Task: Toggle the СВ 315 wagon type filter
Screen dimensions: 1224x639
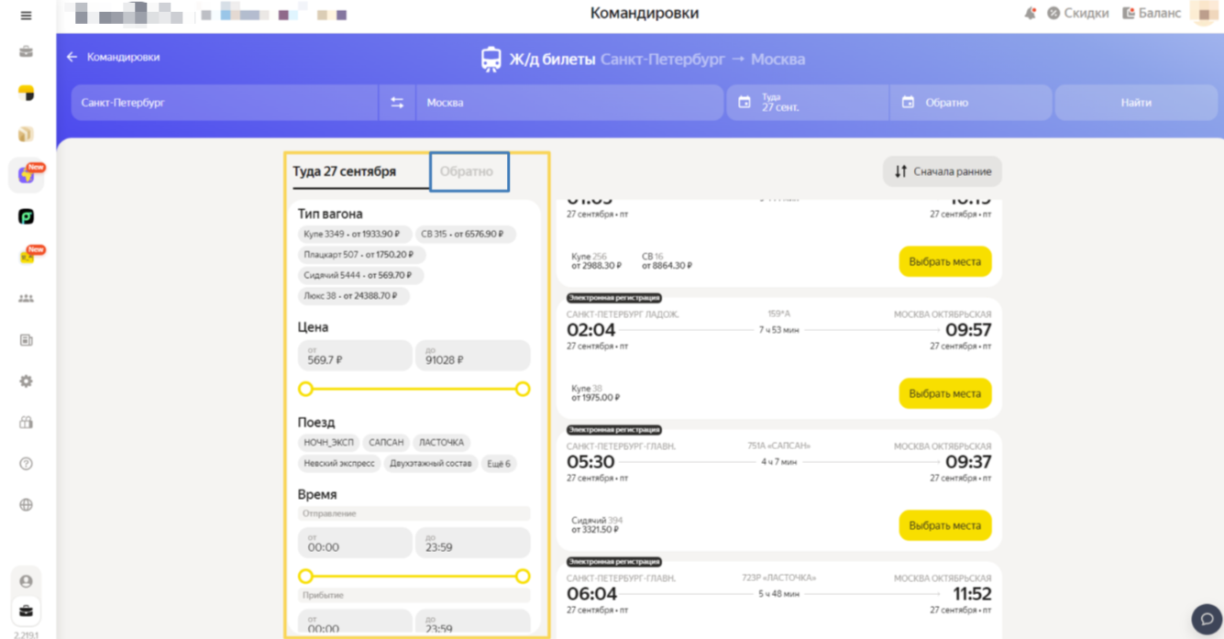Action: pyautogui.click(x=465, y=234)
